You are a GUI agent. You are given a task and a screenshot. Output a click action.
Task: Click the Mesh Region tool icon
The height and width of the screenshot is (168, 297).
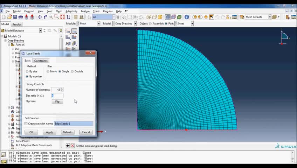tap(74, 37)
